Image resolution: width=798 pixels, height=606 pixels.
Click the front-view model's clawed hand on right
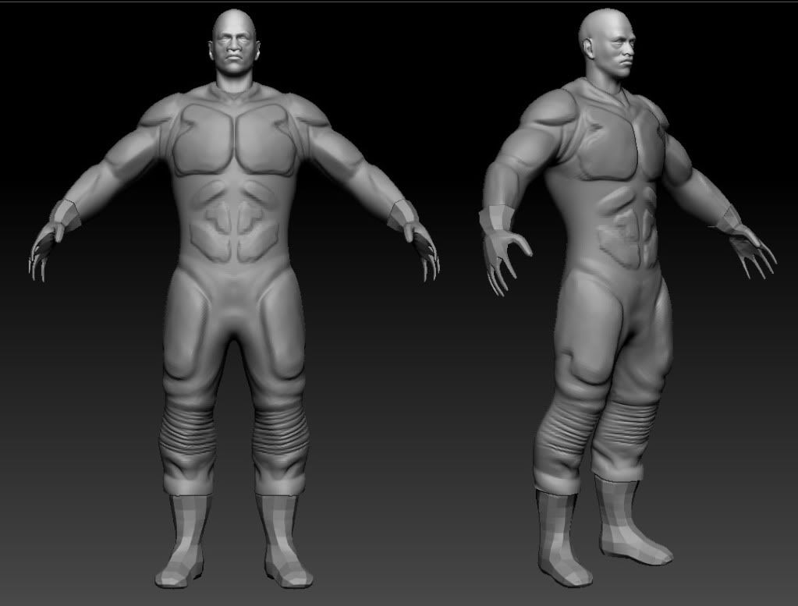coord(422,248)
